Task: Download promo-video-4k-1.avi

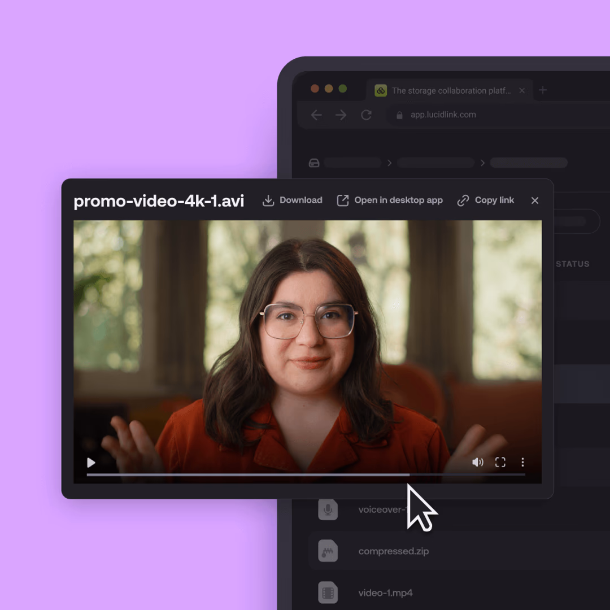Action: (292, 200)
